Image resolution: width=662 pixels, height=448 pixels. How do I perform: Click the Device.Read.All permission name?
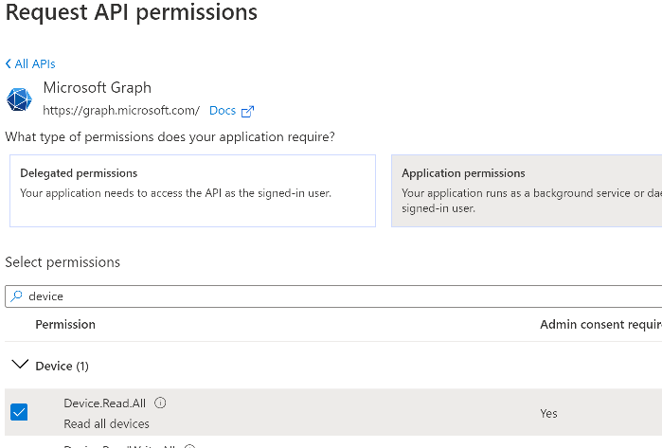[x=105, y=403]
